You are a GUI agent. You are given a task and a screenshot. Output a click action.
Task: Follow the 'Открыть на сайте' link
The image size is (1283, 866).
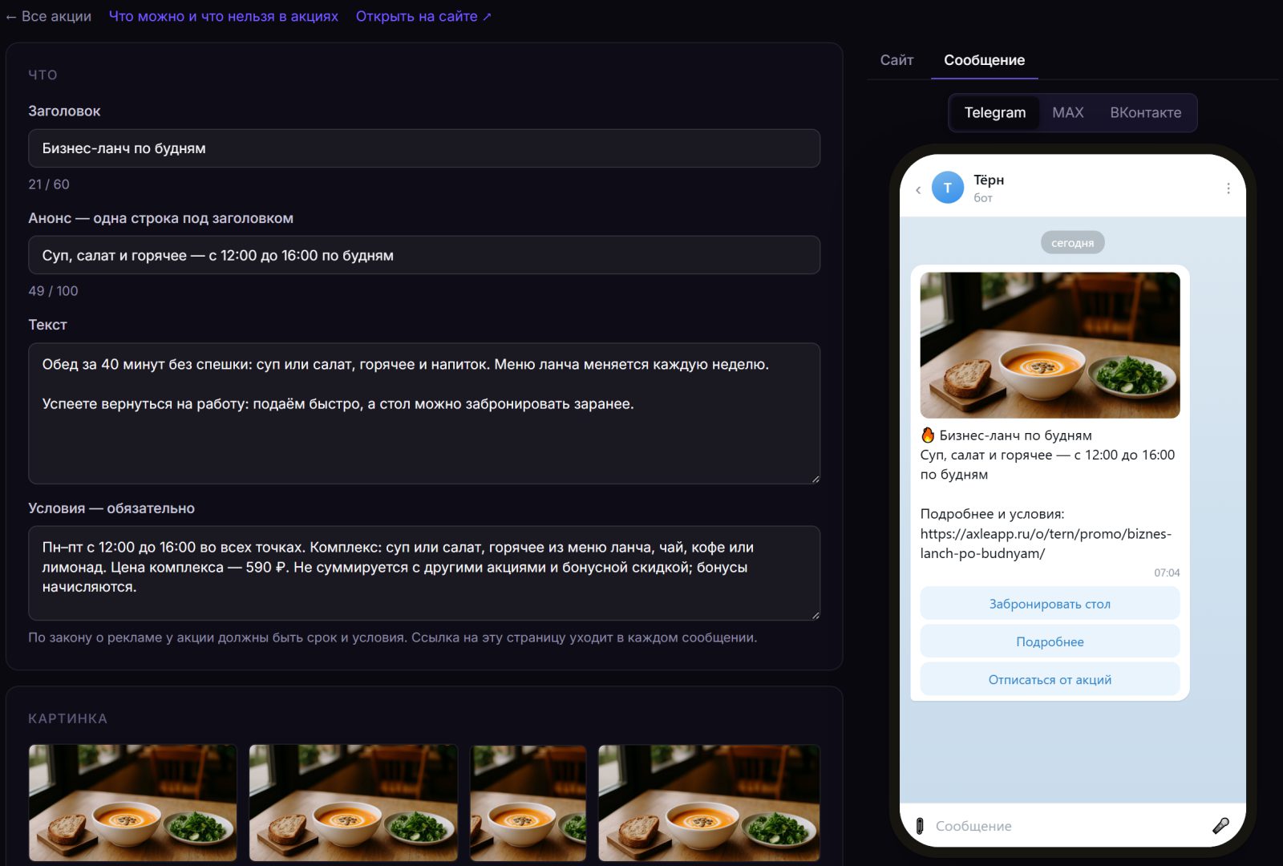pyautogui.click(x=423, y=16)
